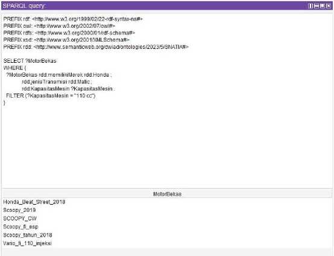Select the SCOOPY_CW result row
The height and width of the screenshot is (256, 334).
point(167,219)
